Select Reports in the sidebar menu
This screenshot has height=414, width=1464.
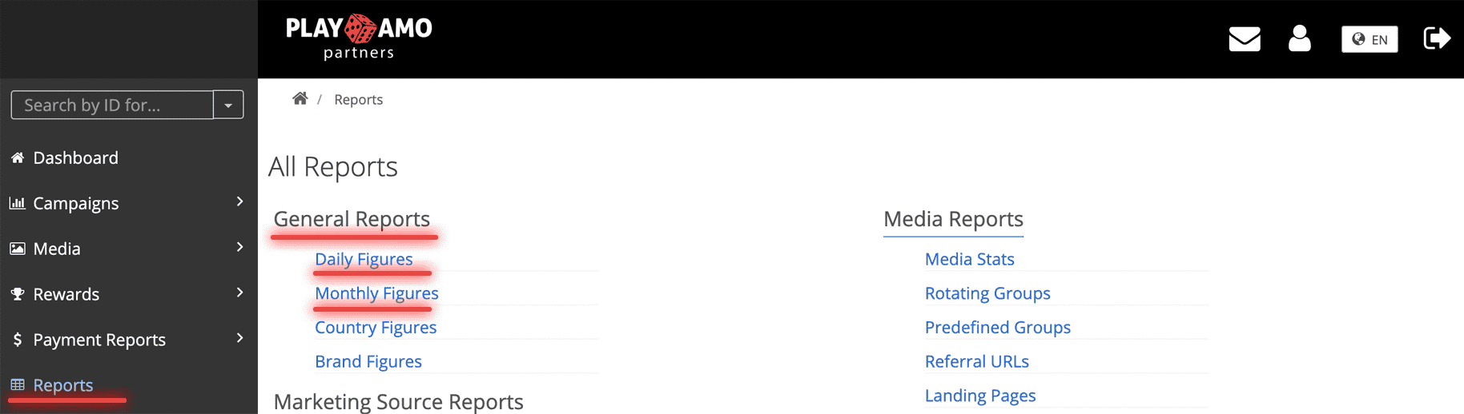(62, 385)
